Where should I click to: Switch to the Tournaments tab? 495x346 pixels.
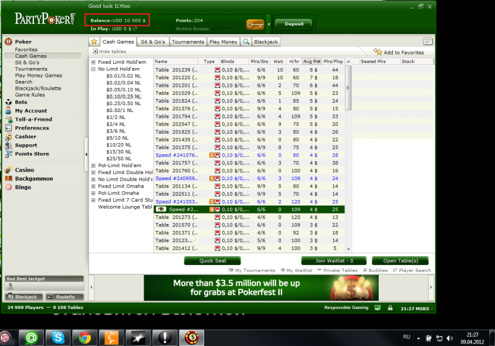coord(188,41)
